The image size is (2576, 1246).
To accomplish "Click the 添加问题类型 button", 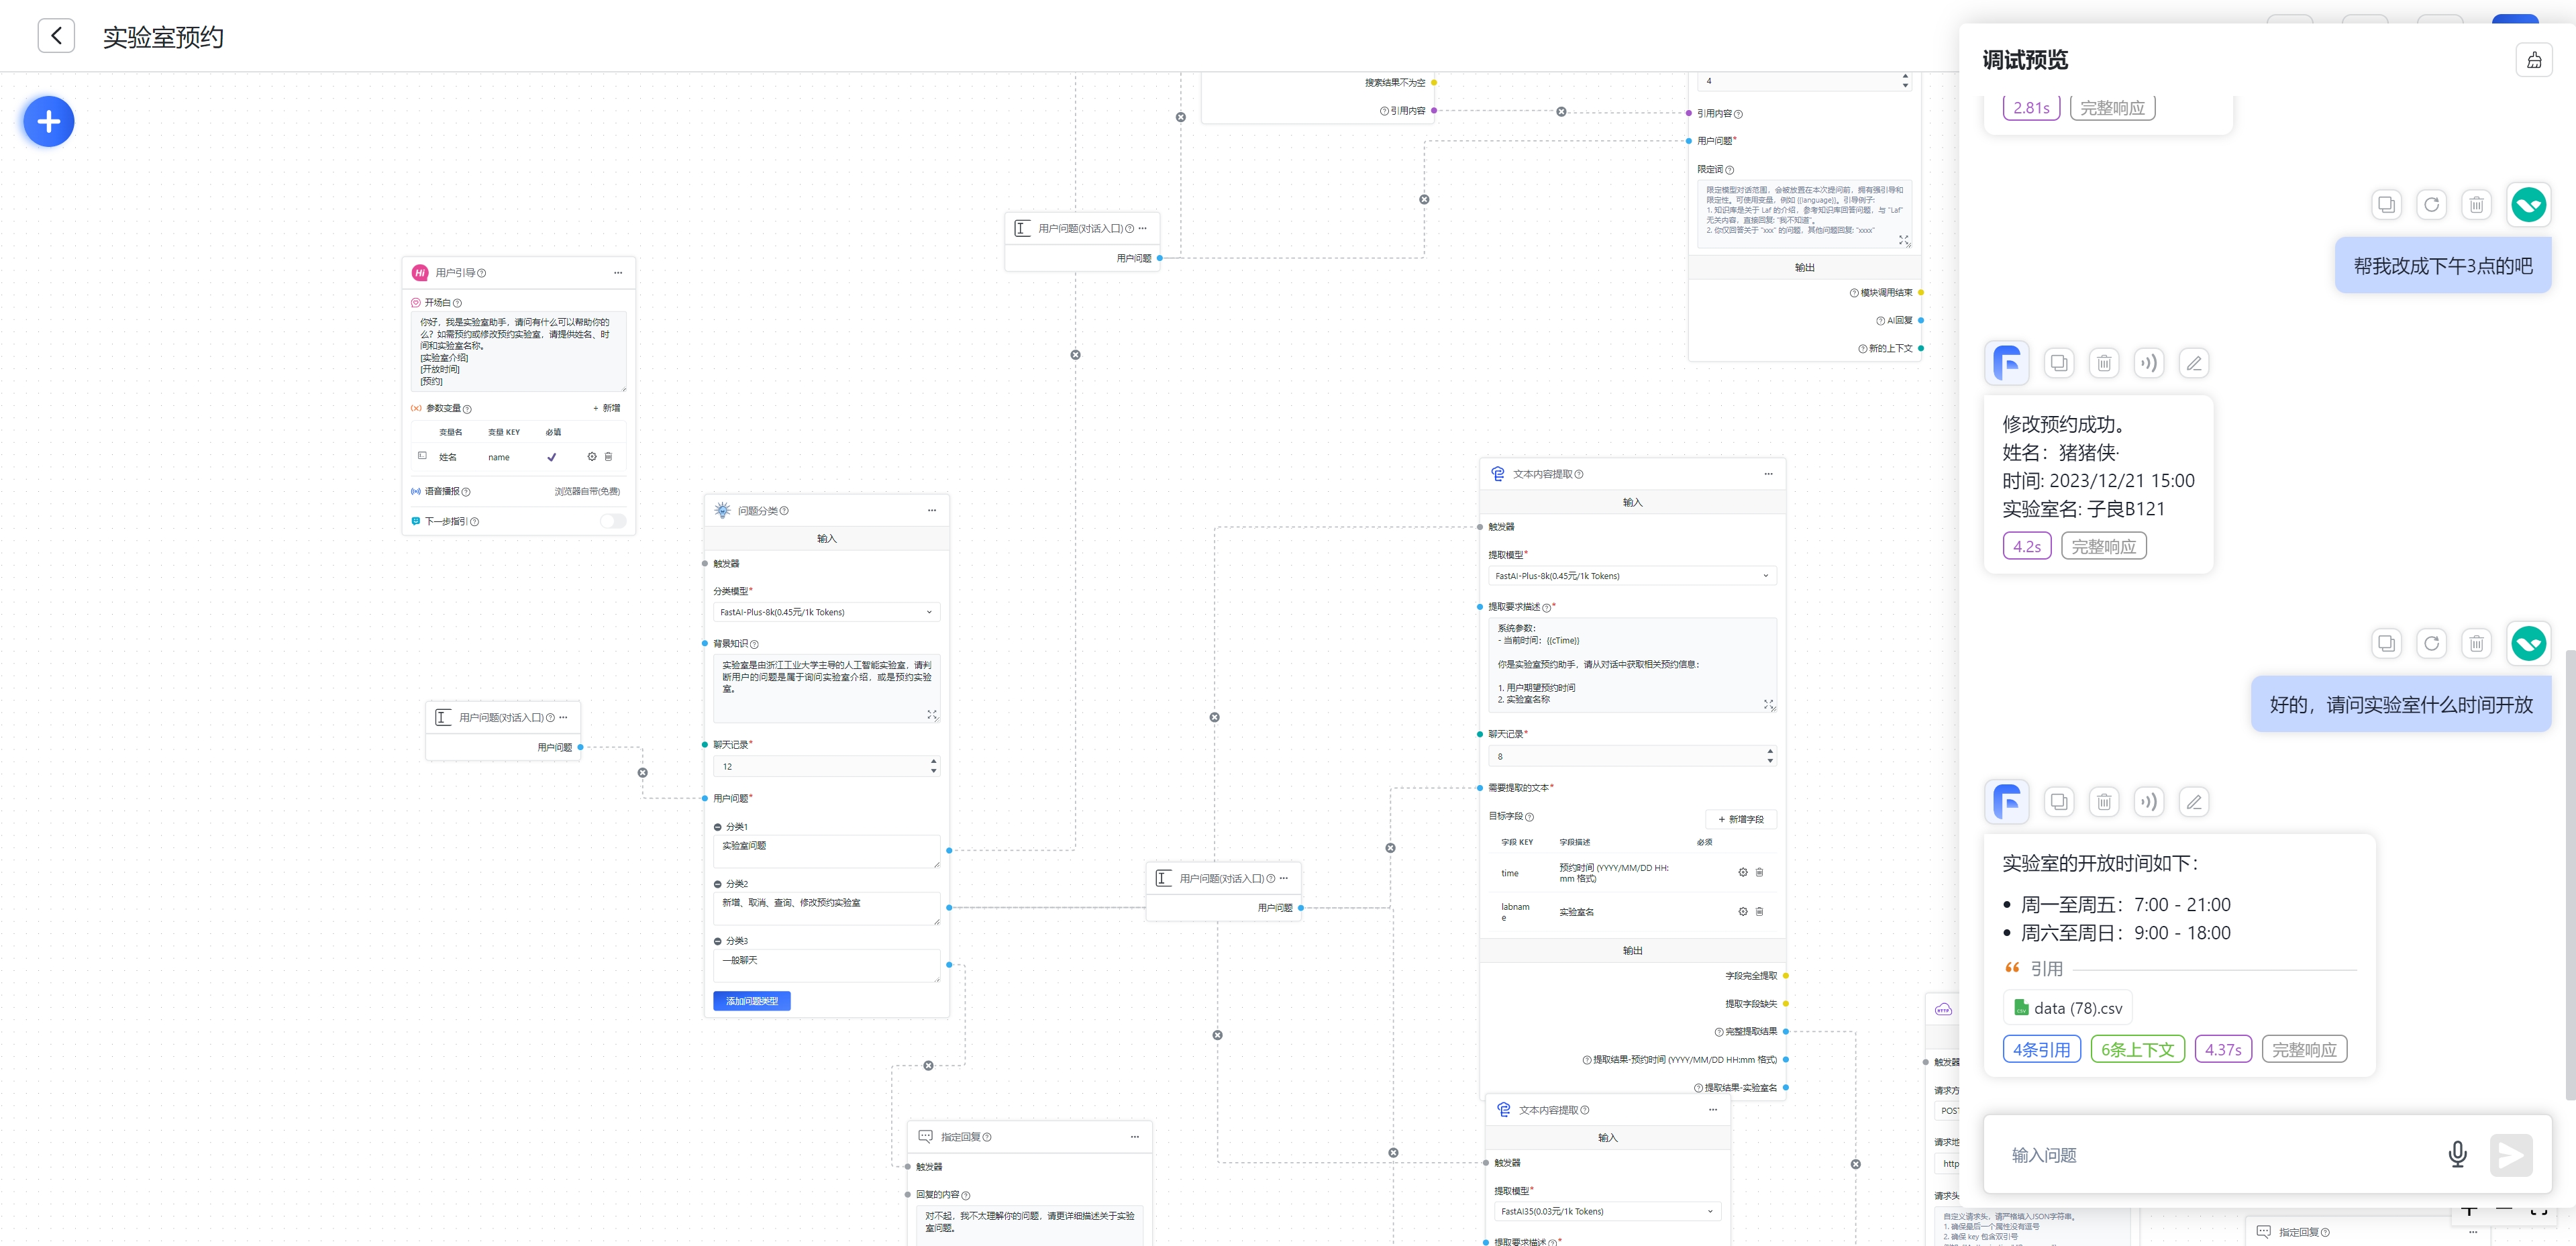I will pos(751,1001).
